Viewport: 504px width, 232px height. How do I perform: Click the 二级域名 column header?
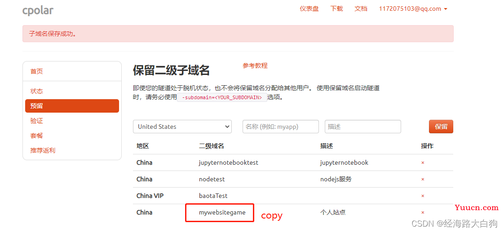[x=212, y=146]
